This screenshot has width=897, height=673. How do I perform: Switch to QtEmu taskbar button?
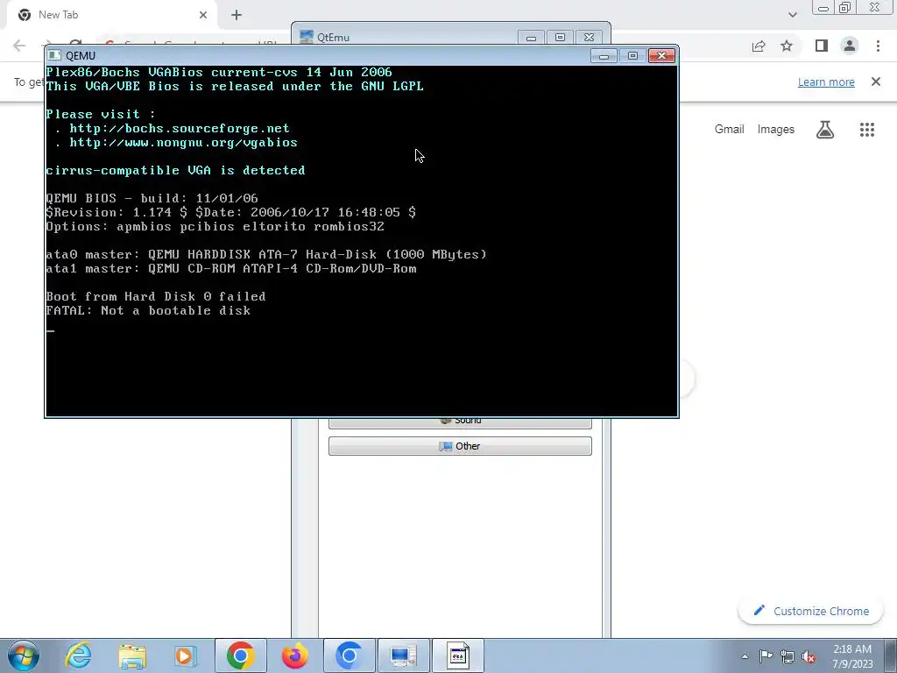(403, 655)
